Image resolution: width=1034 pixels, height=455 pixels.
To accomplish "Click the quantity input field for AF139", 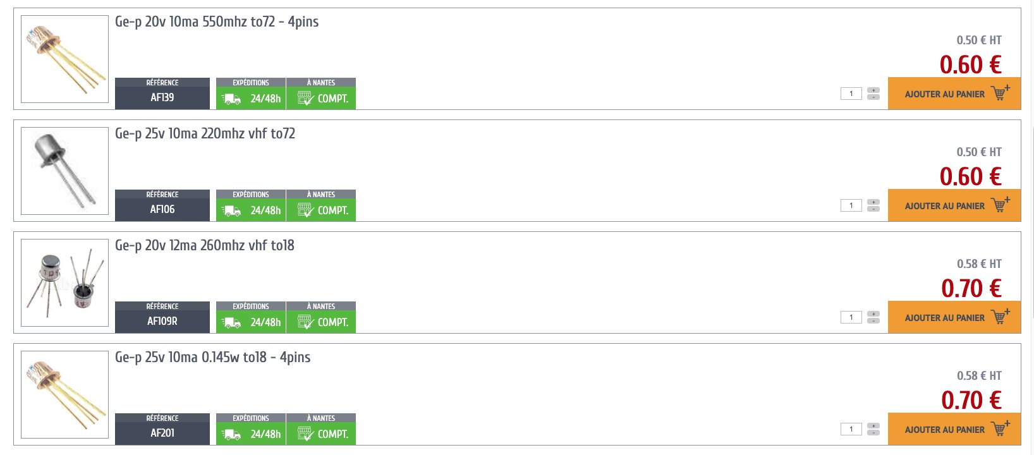I will coord(851,94).
